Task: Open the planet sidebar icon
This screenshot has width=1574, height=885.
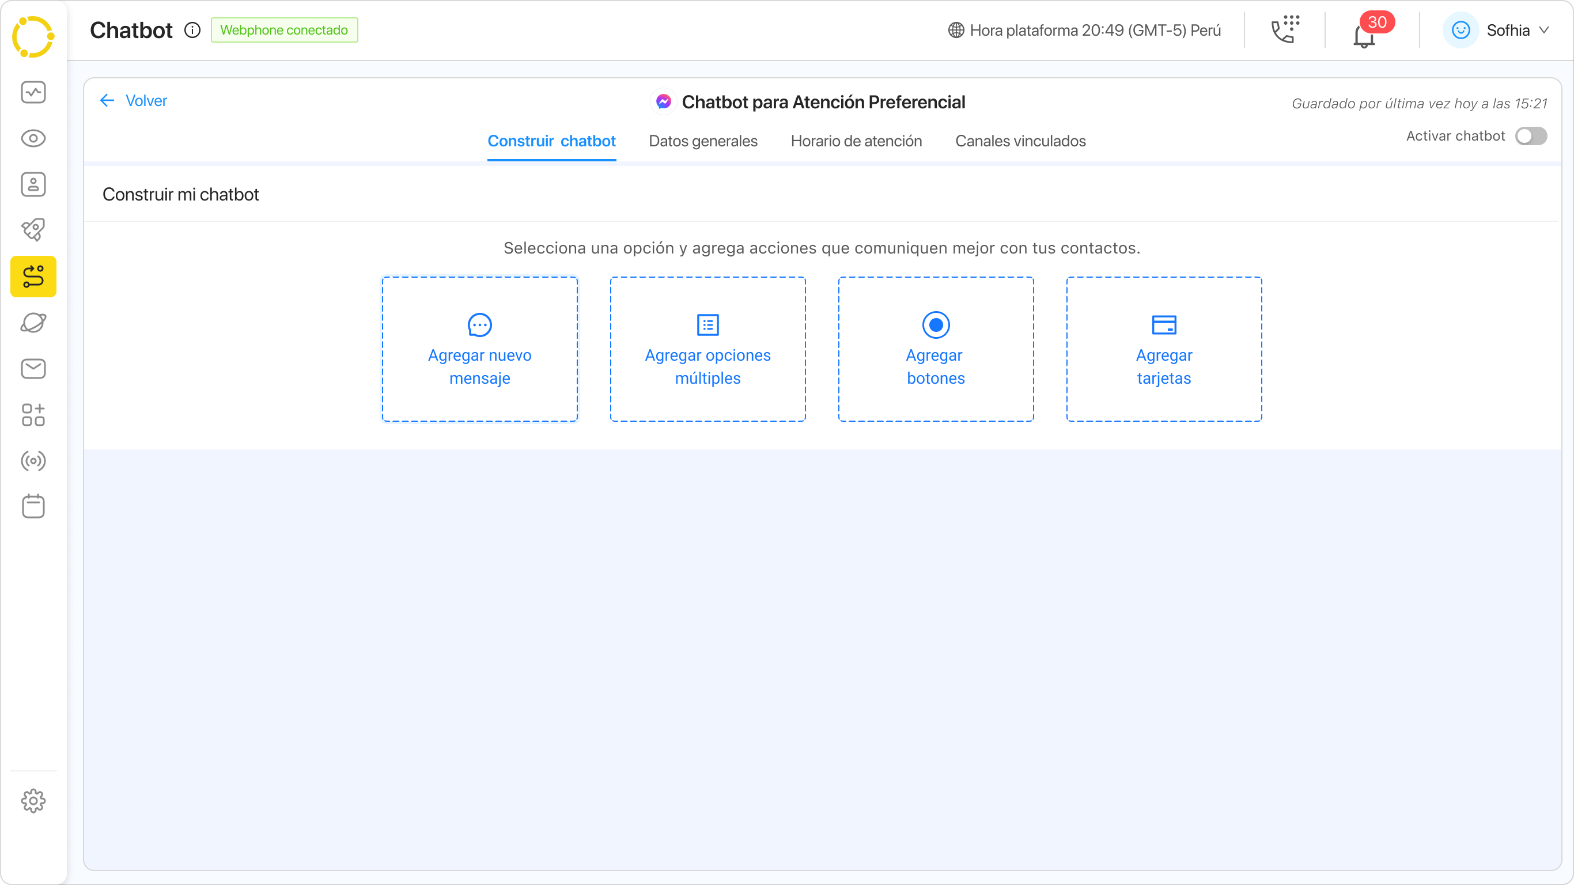Action: [33, 323]
